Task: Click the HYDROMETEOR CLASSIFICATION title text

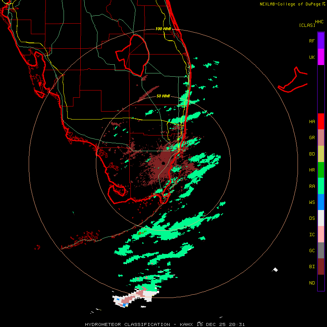Action: click(128, 324)
